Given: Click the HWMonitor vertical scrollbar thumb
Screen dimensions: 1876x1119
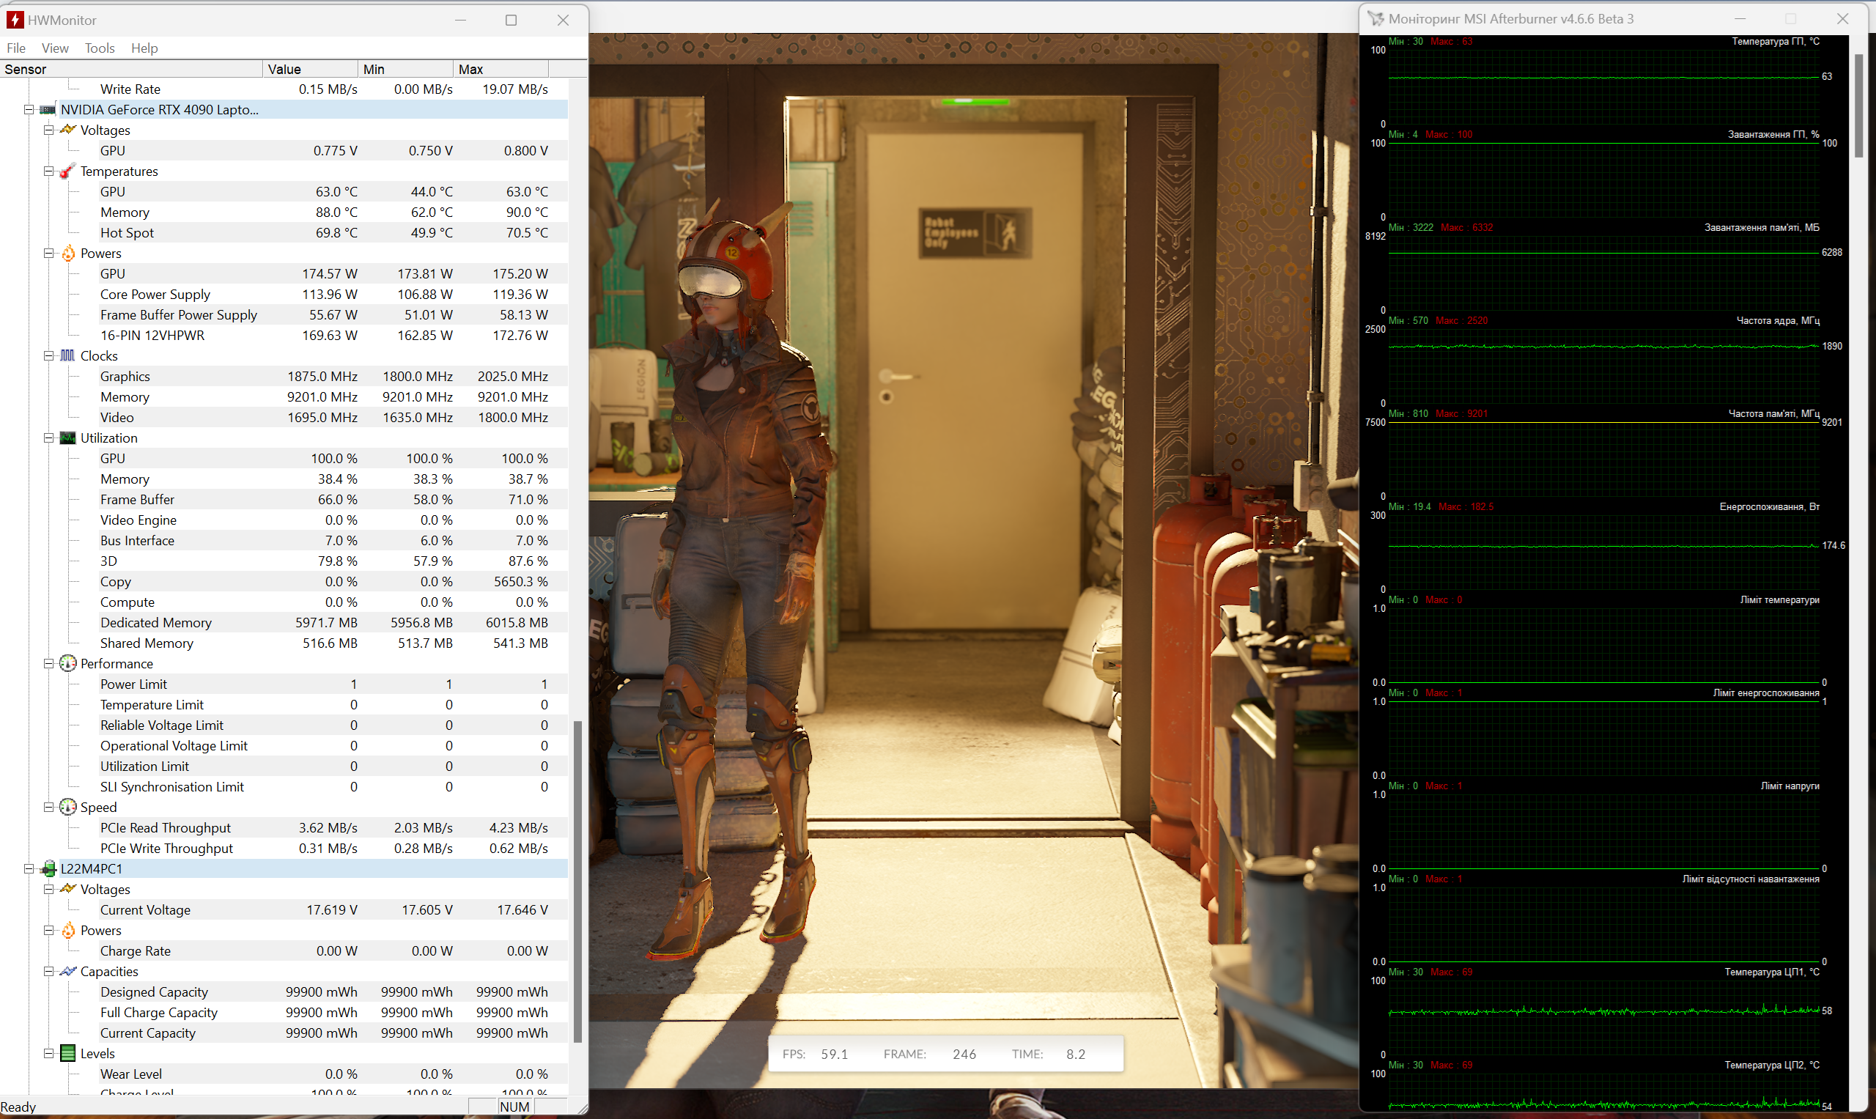Looking at the screenshot, I should pos(577,882).
